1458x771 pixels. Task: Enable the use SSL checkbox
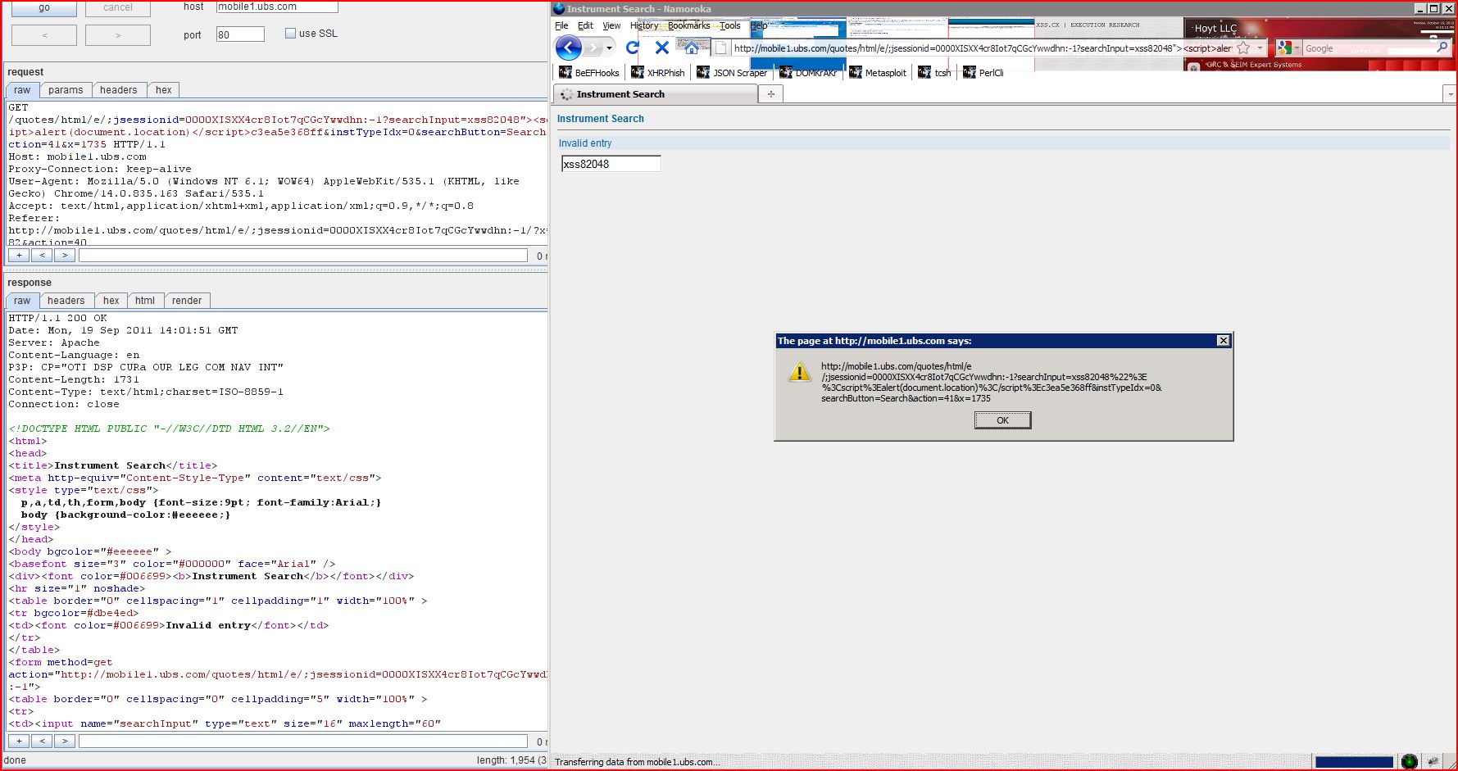click(290, 34)
